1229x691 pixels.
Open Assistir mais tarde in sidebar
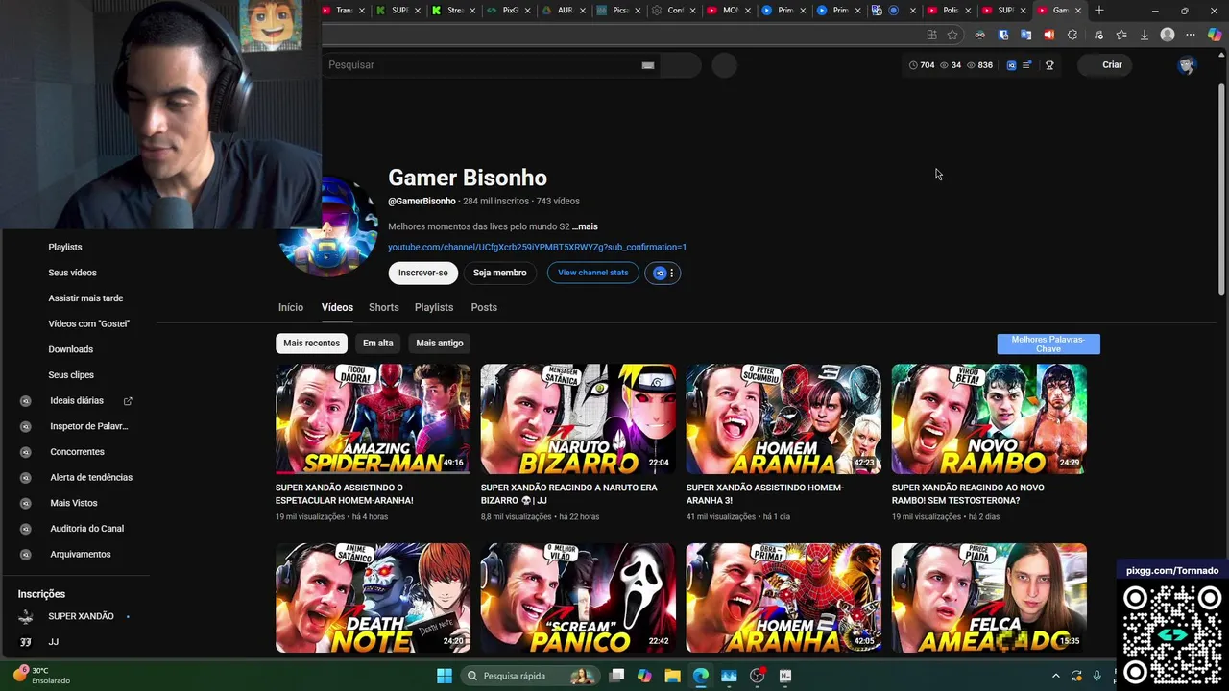pyautogui.click(x=85, y=298)
